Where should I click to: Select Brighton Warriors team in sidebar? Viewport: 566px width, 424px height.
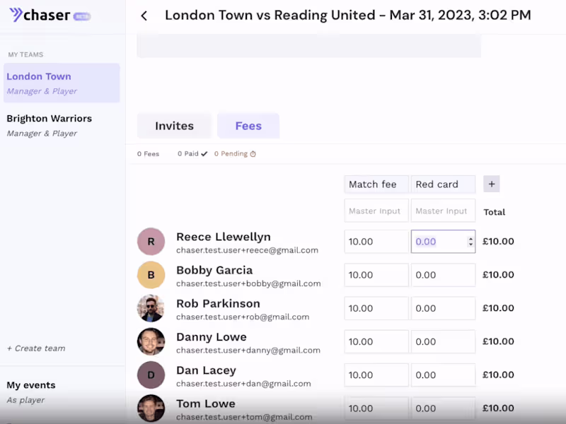[62, 126]
